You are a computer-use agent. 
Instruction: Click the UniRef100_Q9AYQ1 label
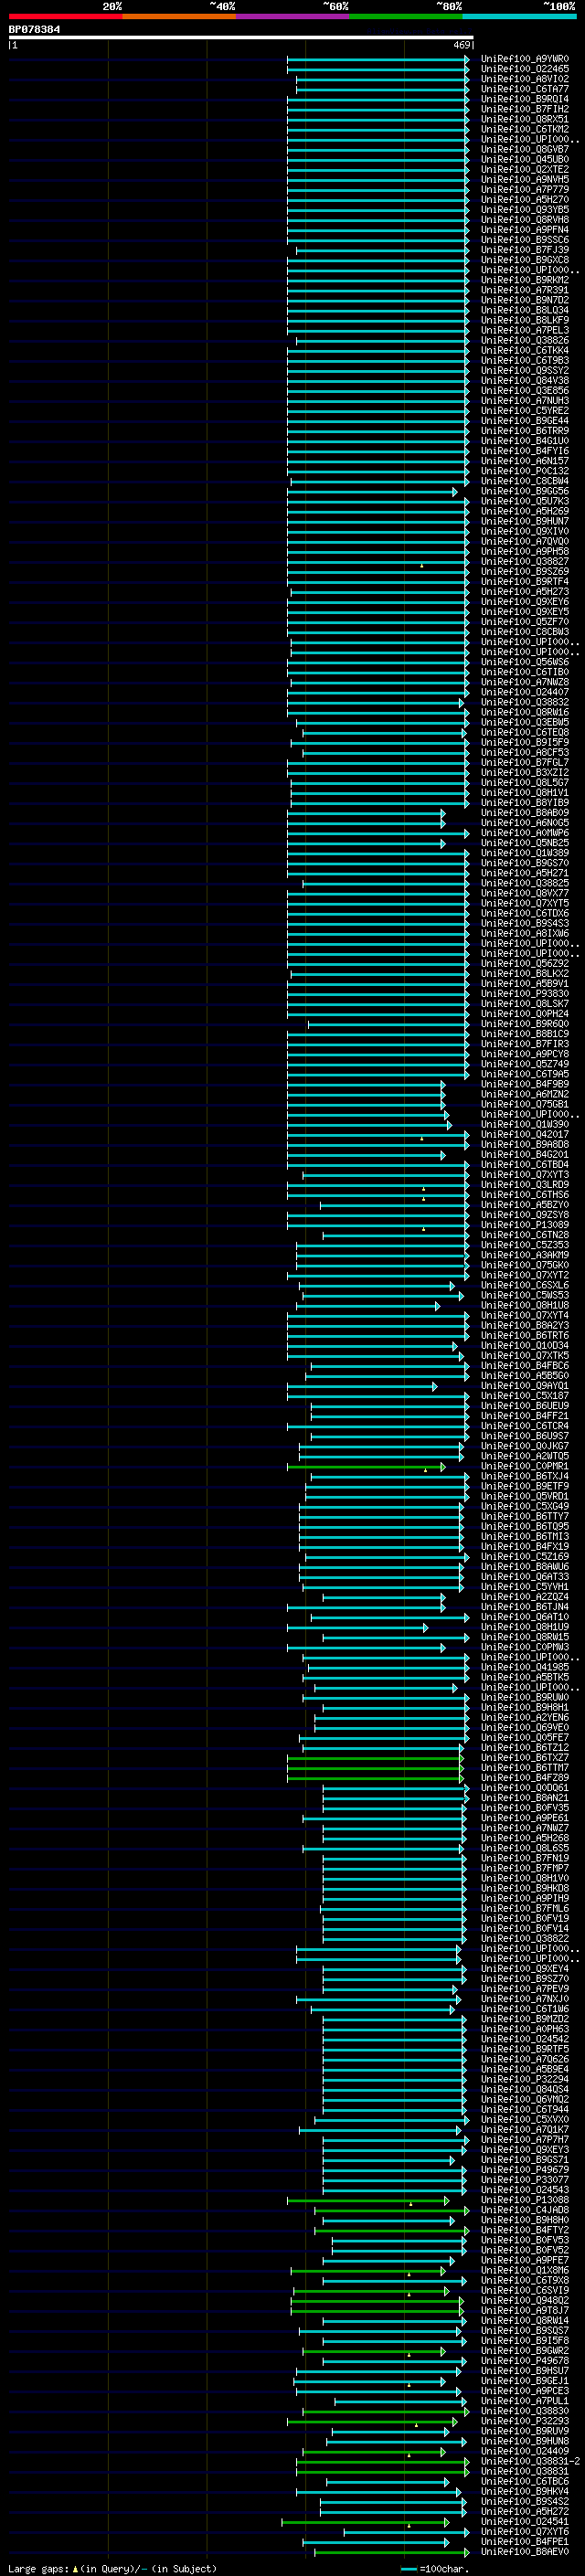coord(525,1386)
